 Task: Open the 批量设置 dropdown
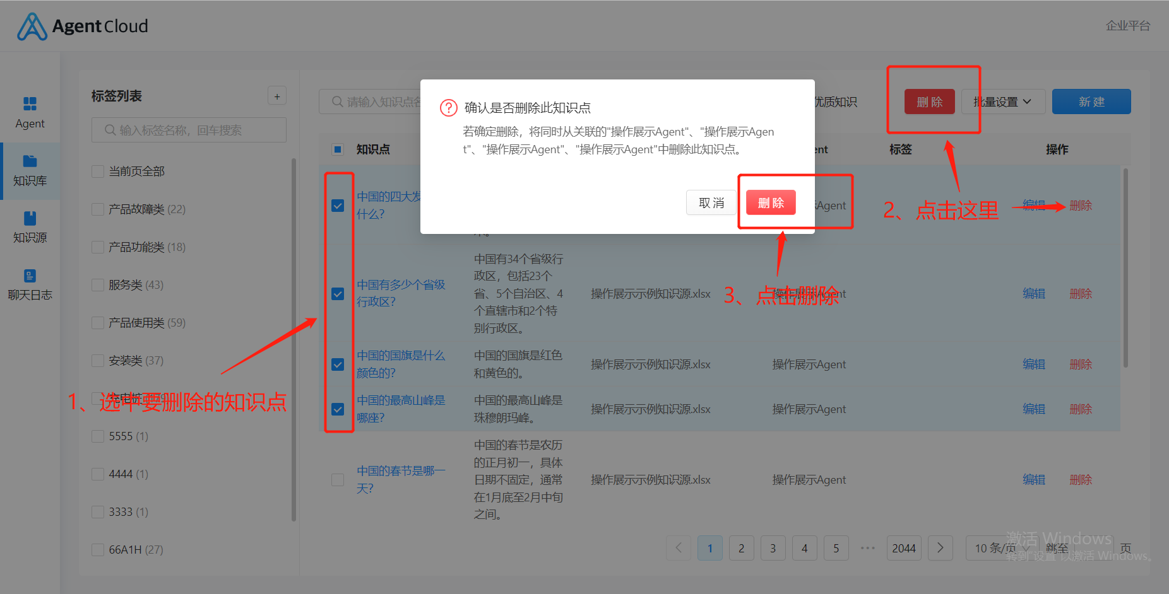(1003, 102)
